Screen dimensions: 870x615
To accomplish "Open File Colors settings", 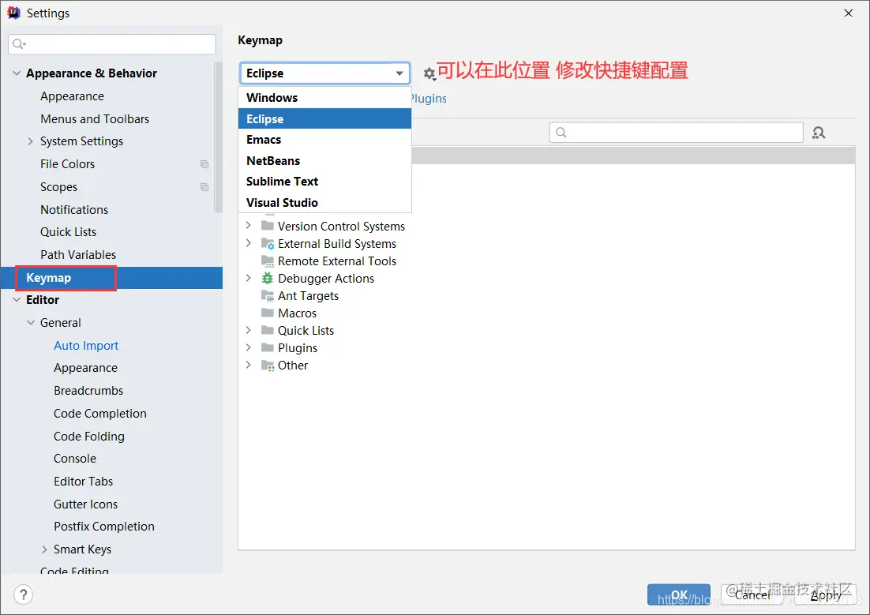I will pyautogui.click(x=68, y=164).
